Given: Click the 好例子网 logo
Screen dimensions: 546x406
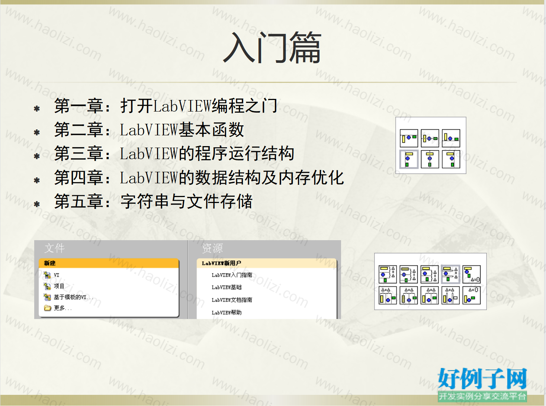Looking at the screenshot, I should (482, 384).
